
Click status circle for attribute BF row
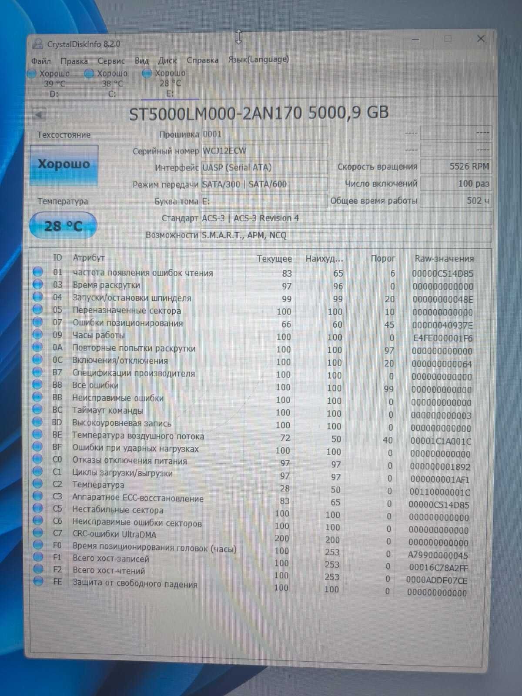coord(38,447)
